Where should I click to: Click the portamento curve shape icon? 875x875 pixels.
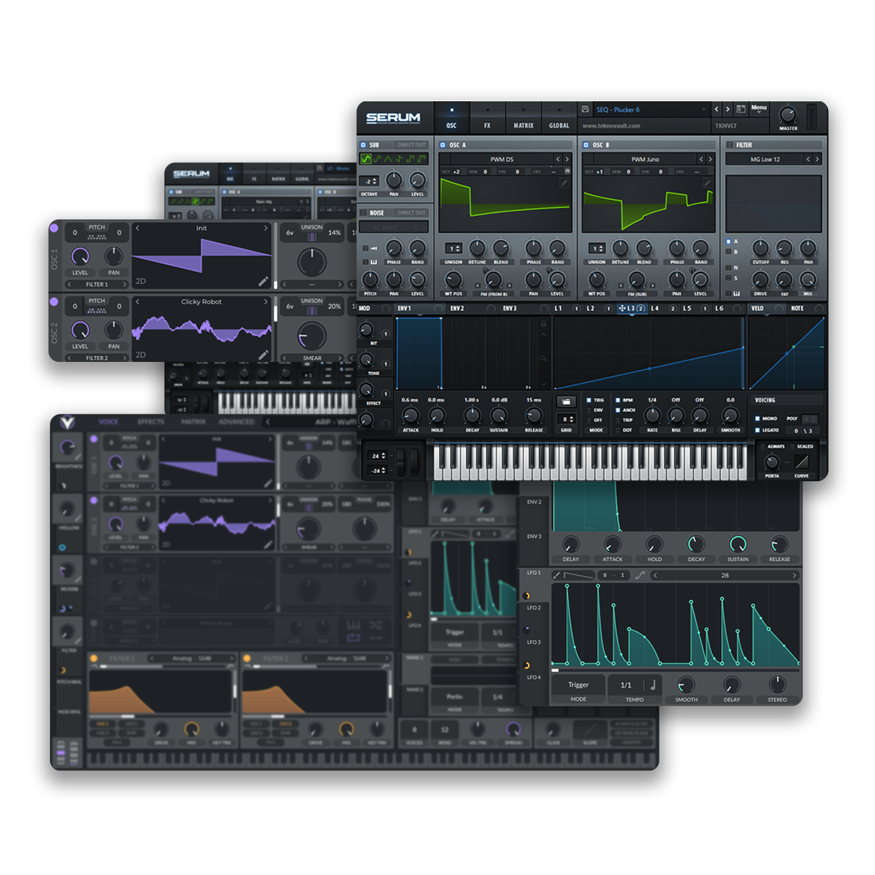pos(802,462)
